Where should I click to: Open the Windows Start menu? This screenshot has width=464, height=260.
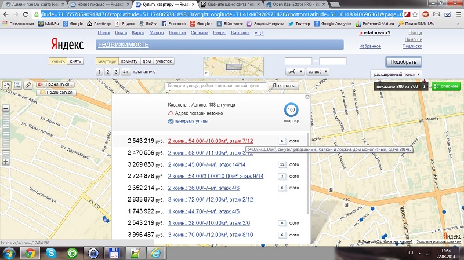pos(9,253)
